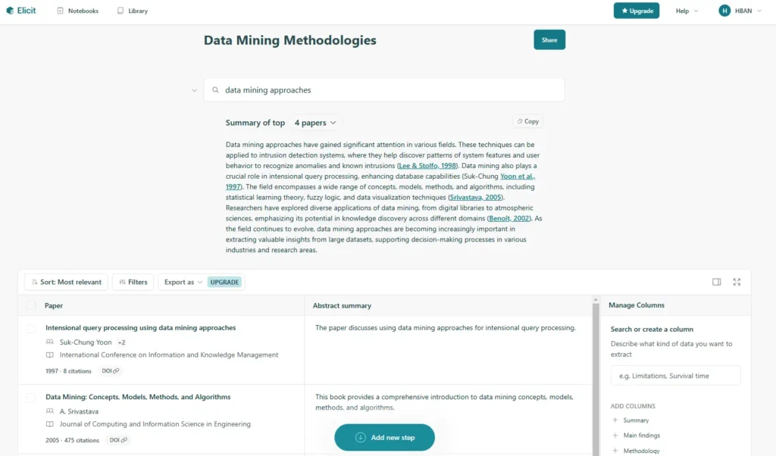Viewport: 776px width, 456px height.
Task: Open the Lee & Stolfo, 1998 citation
Action: click(427, 166)
